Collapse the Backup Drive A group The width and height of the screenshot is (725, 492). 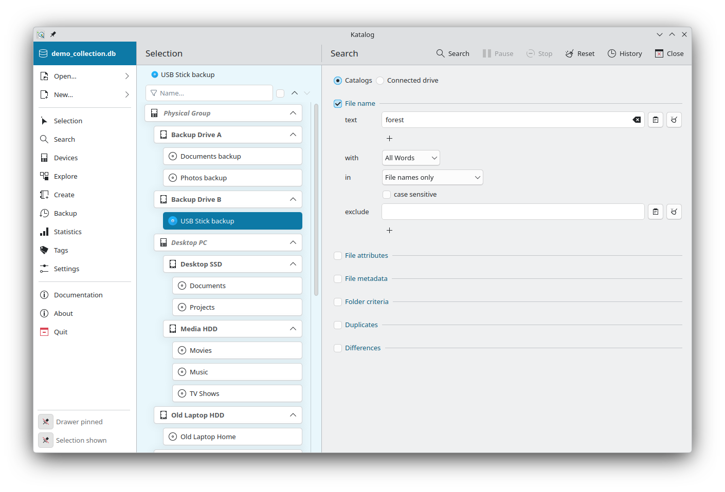(293, 135)
